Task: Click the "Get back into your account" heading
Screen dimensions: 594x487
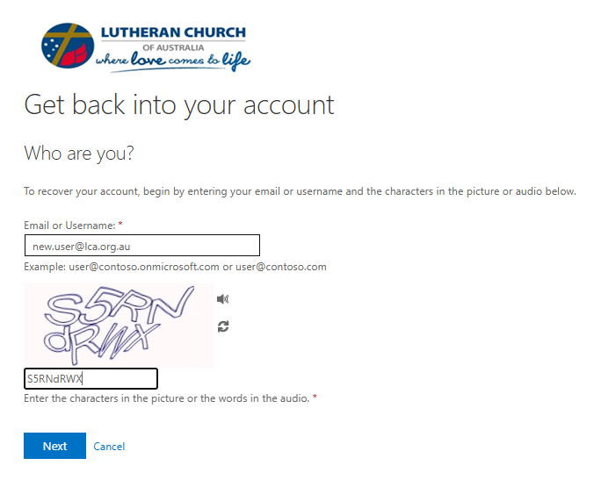Action: point(179,104)
